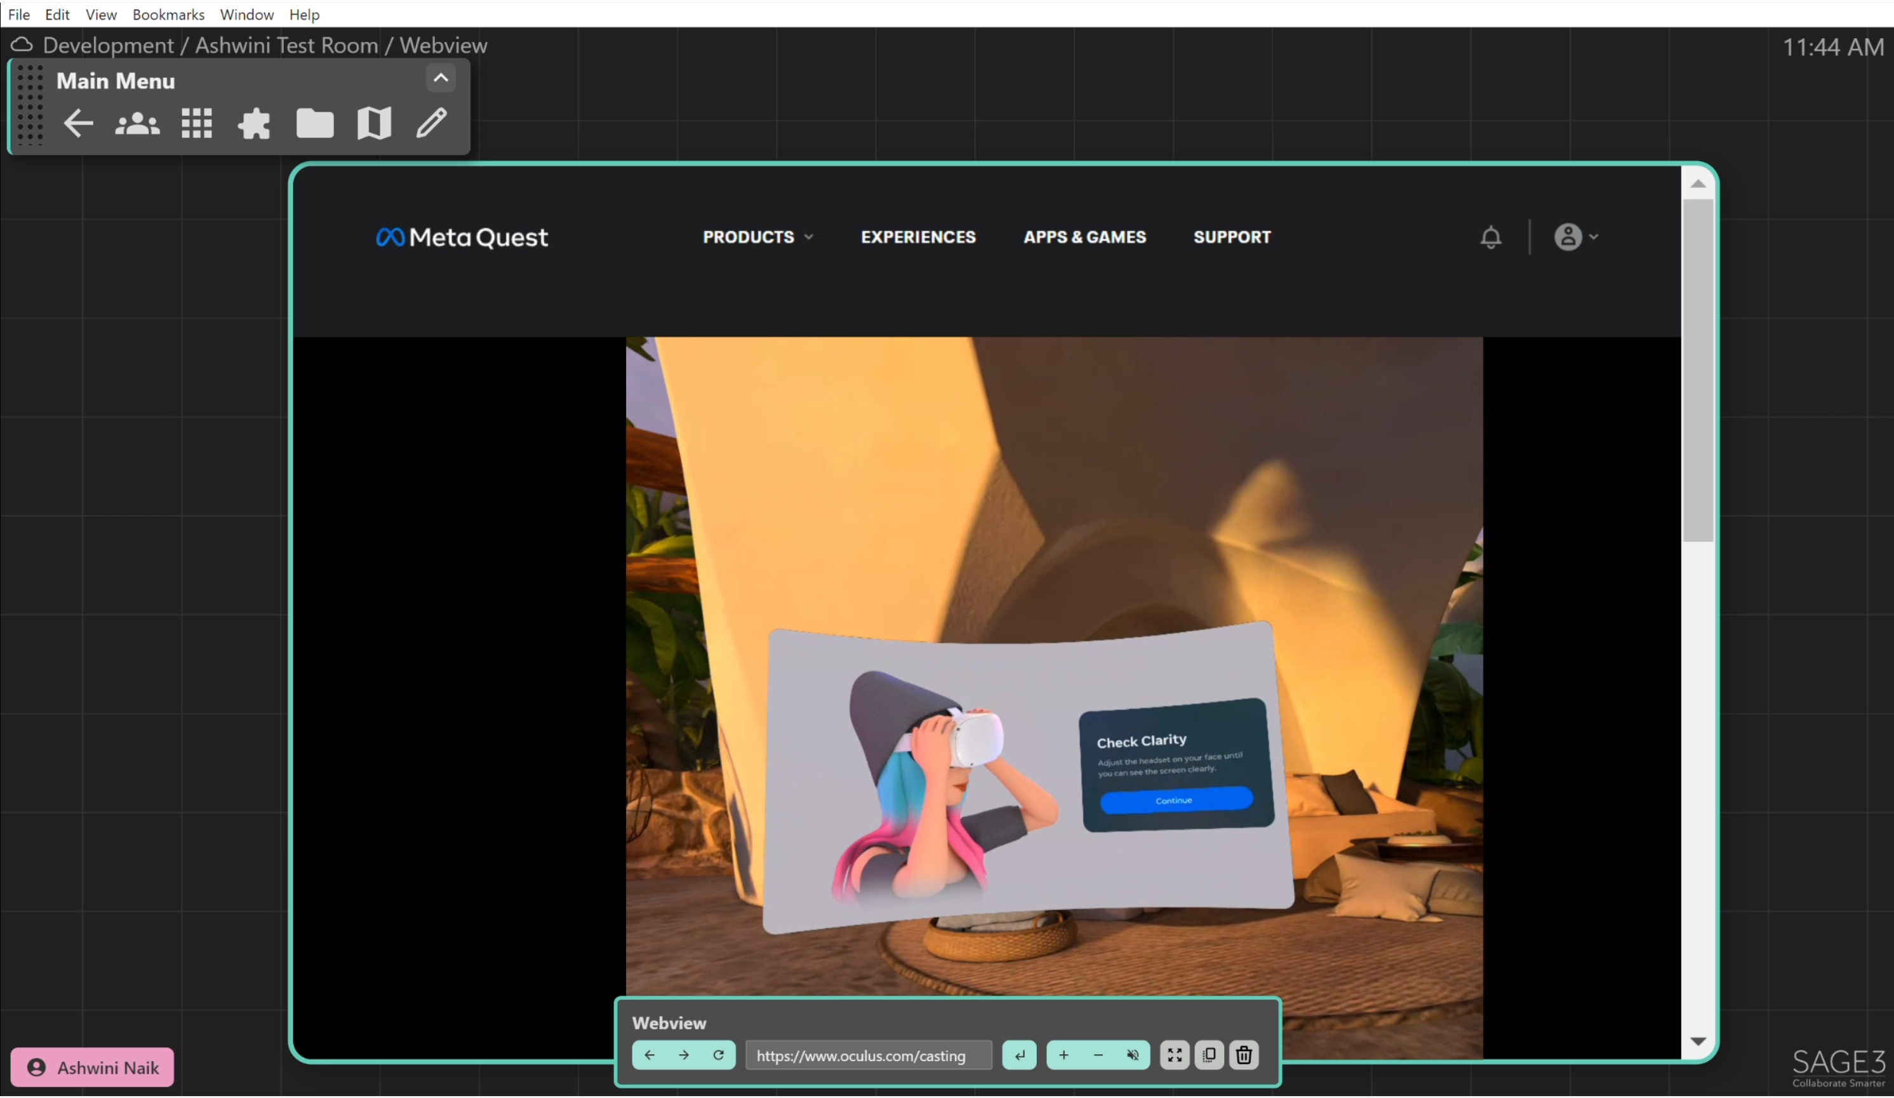The width and height of the screenshot is (1894, 1098).
Task: Reload the Webview page
Action: tap(719, 1055)
